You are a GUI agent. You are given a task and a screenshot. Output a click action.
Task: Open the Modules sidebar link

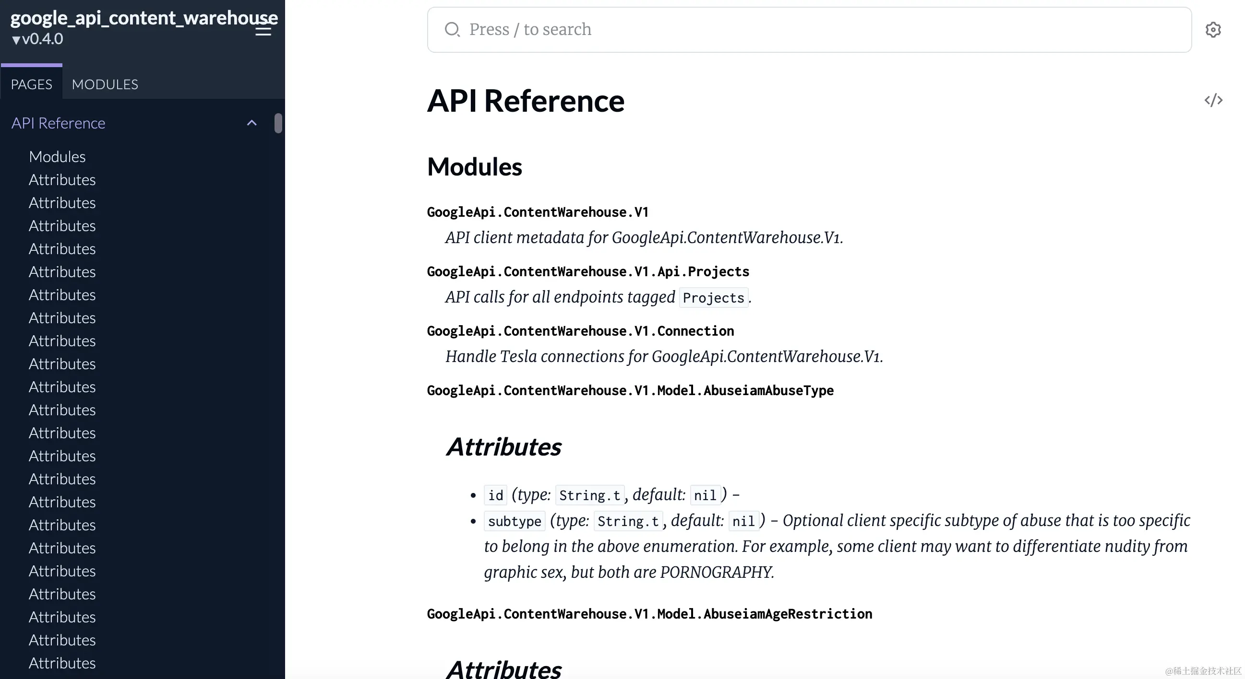point(57,156)
